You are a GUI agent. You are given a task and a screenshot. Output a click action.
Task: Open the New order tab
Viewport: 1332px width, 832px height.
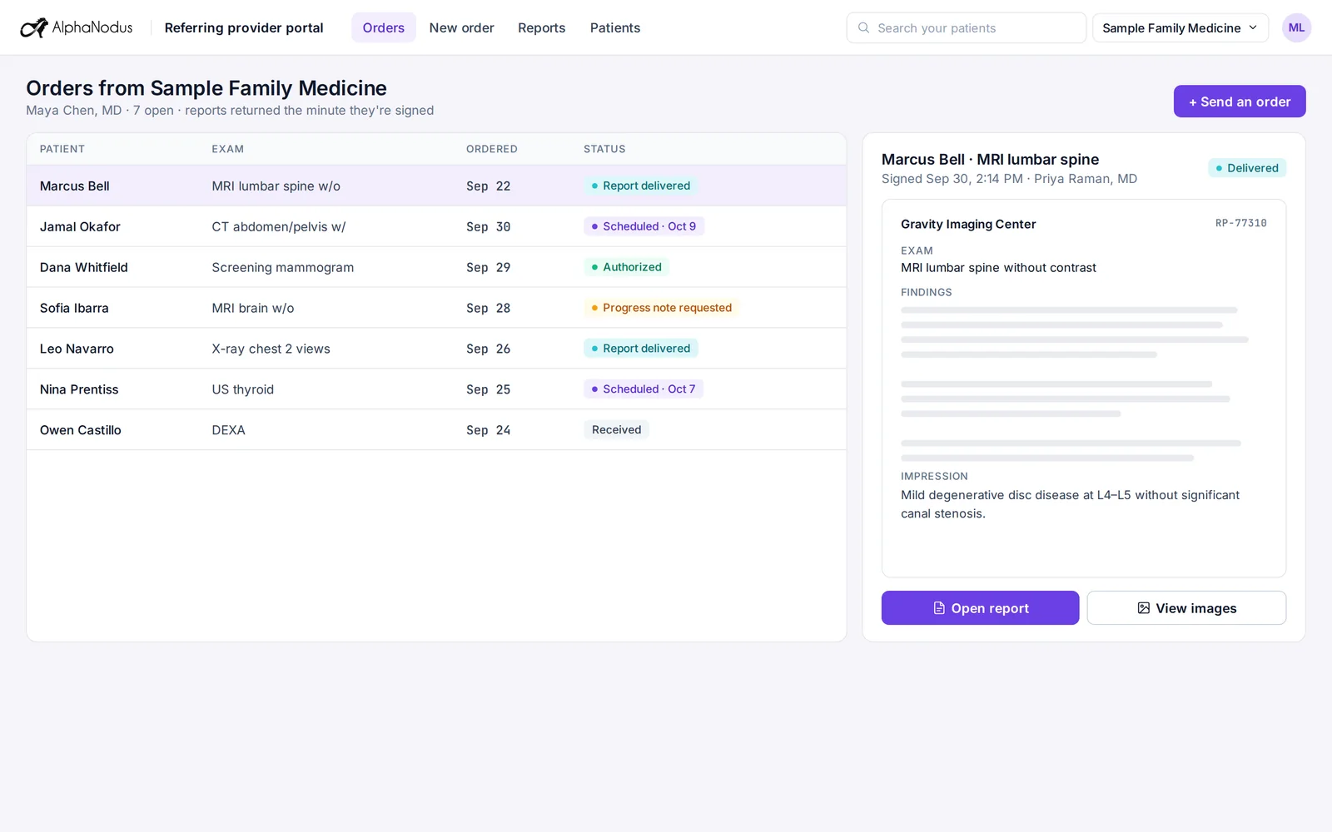pyautogui.click(x=461, y=27)
